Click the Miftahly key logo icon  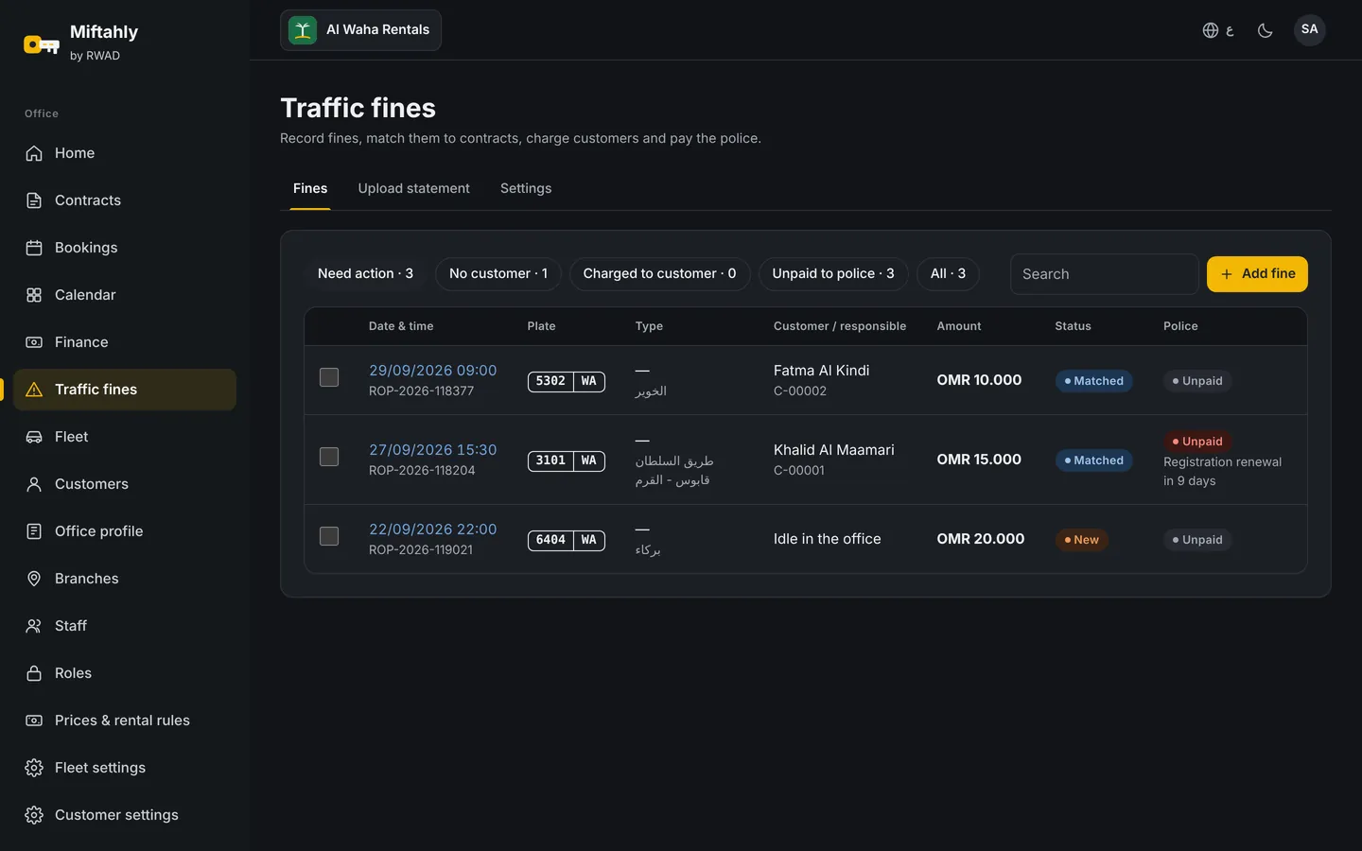coord(42,43)
